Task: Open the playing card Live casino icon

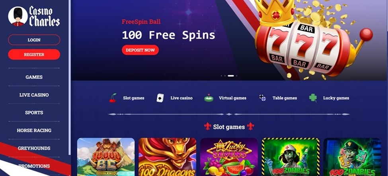Action: pyautogui.click(x=160, y=98)
